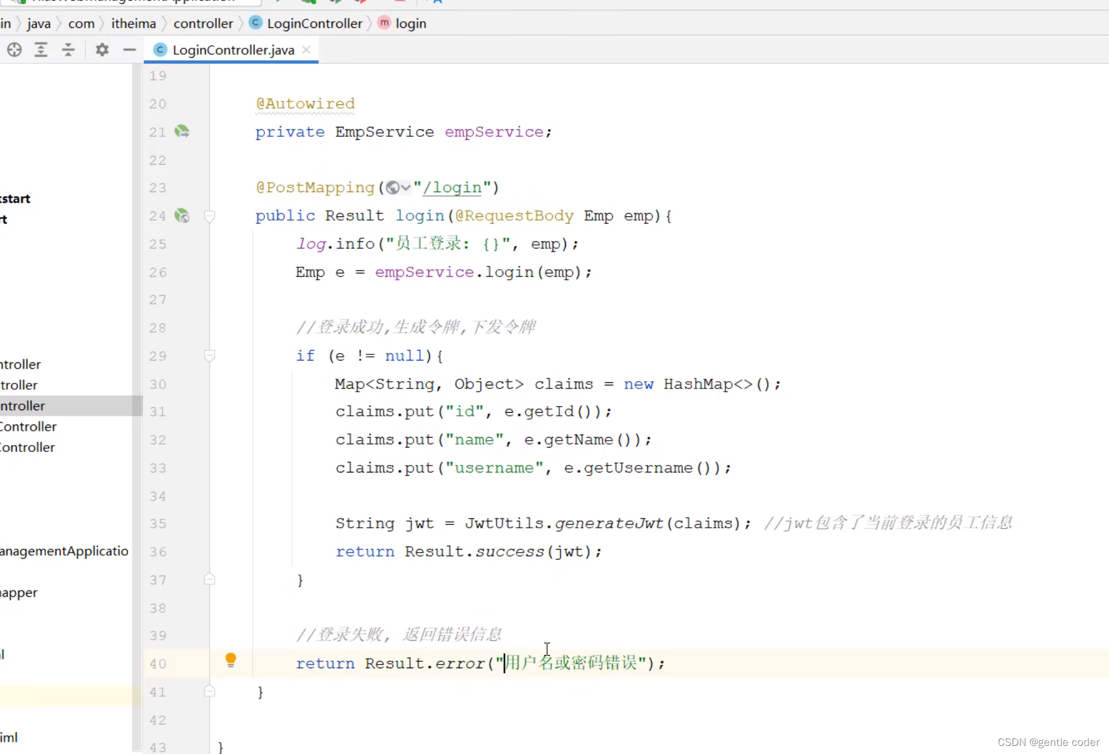Open project panel settings gear
The image size is (1109, 754).
(x=102, y=50)
